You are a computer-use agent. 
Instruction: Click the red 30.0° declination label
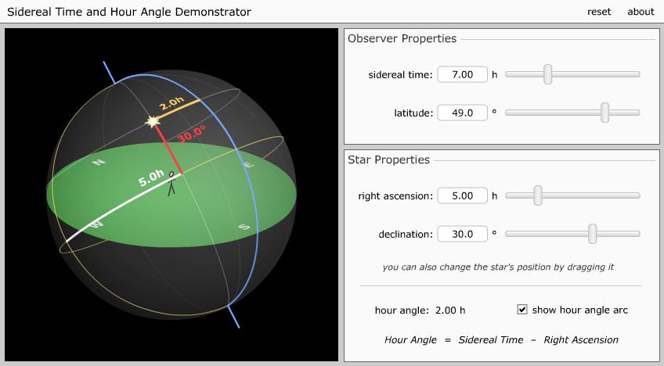point(191,133)
